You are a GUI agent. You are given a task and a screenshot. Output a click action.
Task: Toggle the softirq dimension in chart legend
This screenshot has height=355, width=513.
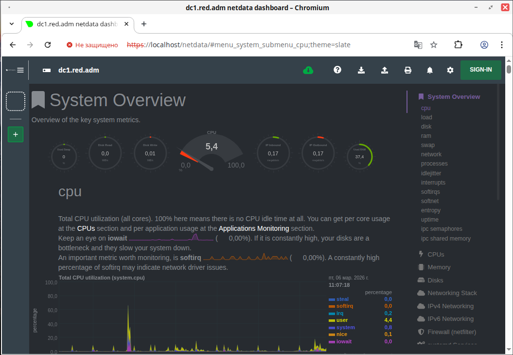pyautogui.click(x=344, y=306)
